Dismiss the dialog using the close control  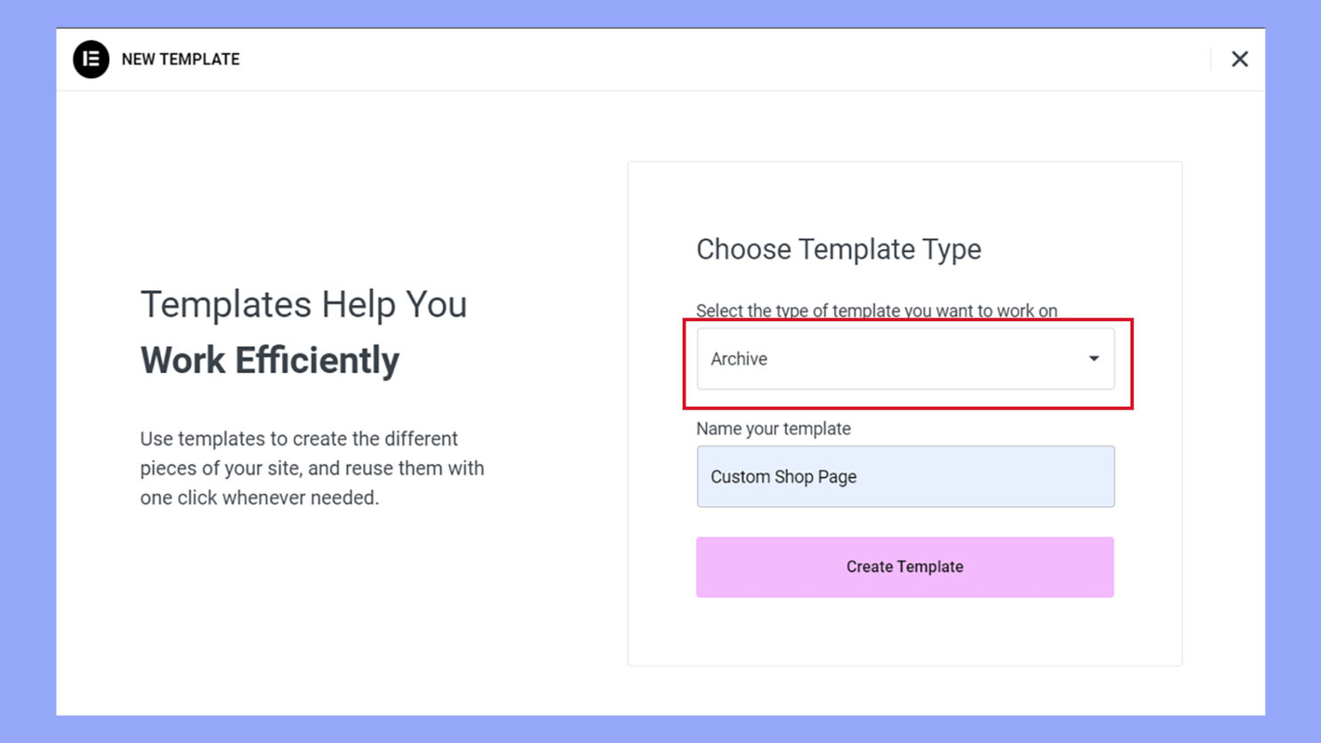click(x=1240, y=59)
